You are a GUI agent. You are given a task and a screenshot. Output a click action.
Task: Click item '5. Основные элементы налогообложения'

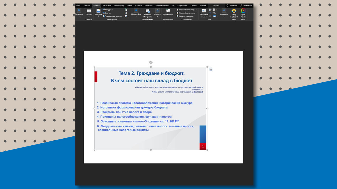tap(138, 121)
